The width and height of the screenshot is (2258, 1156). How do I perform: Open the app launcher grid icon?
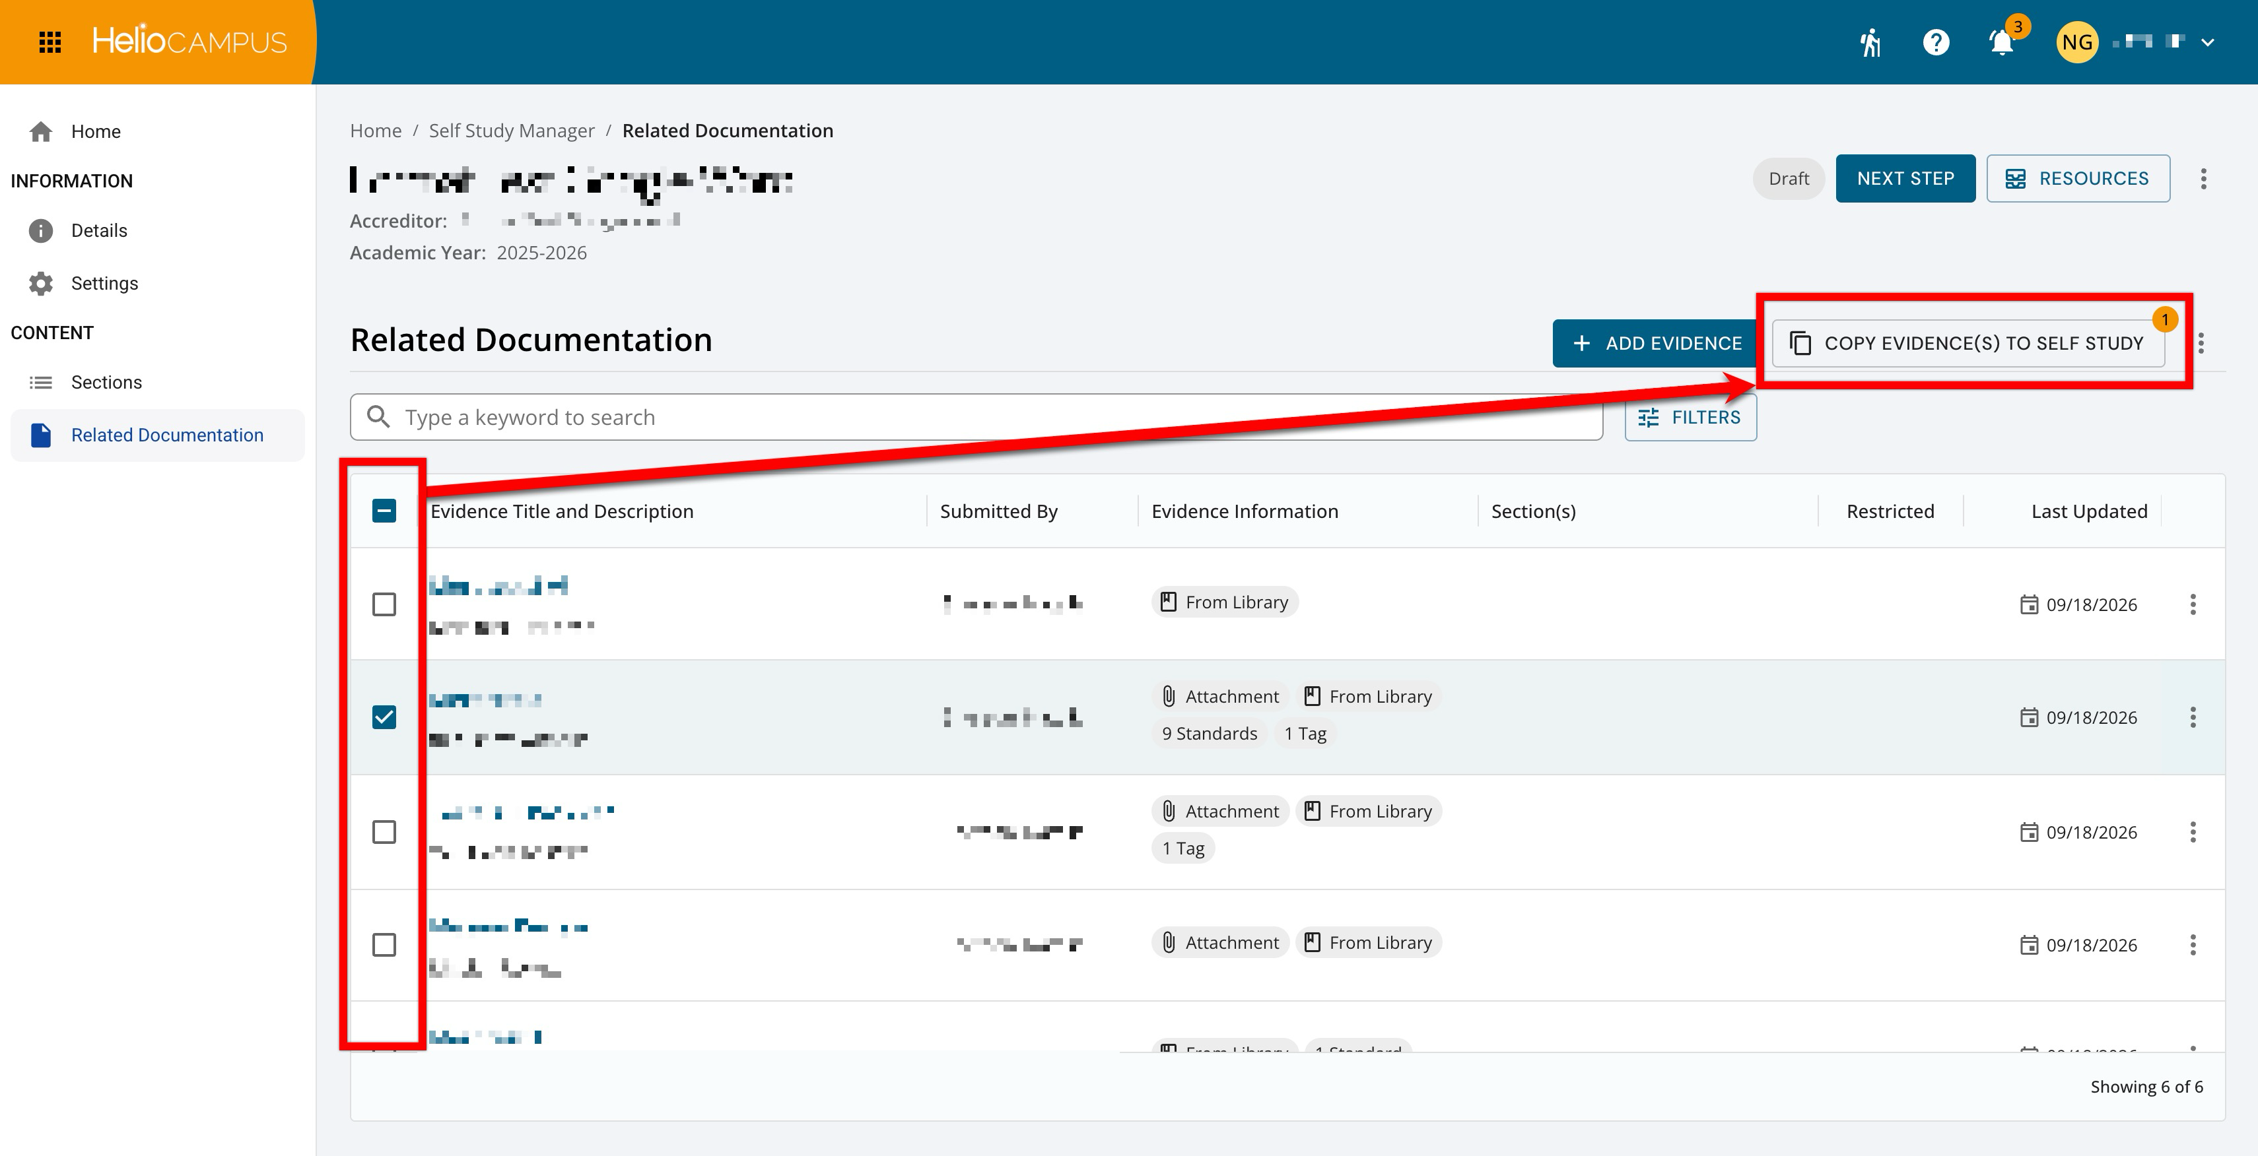50,42
